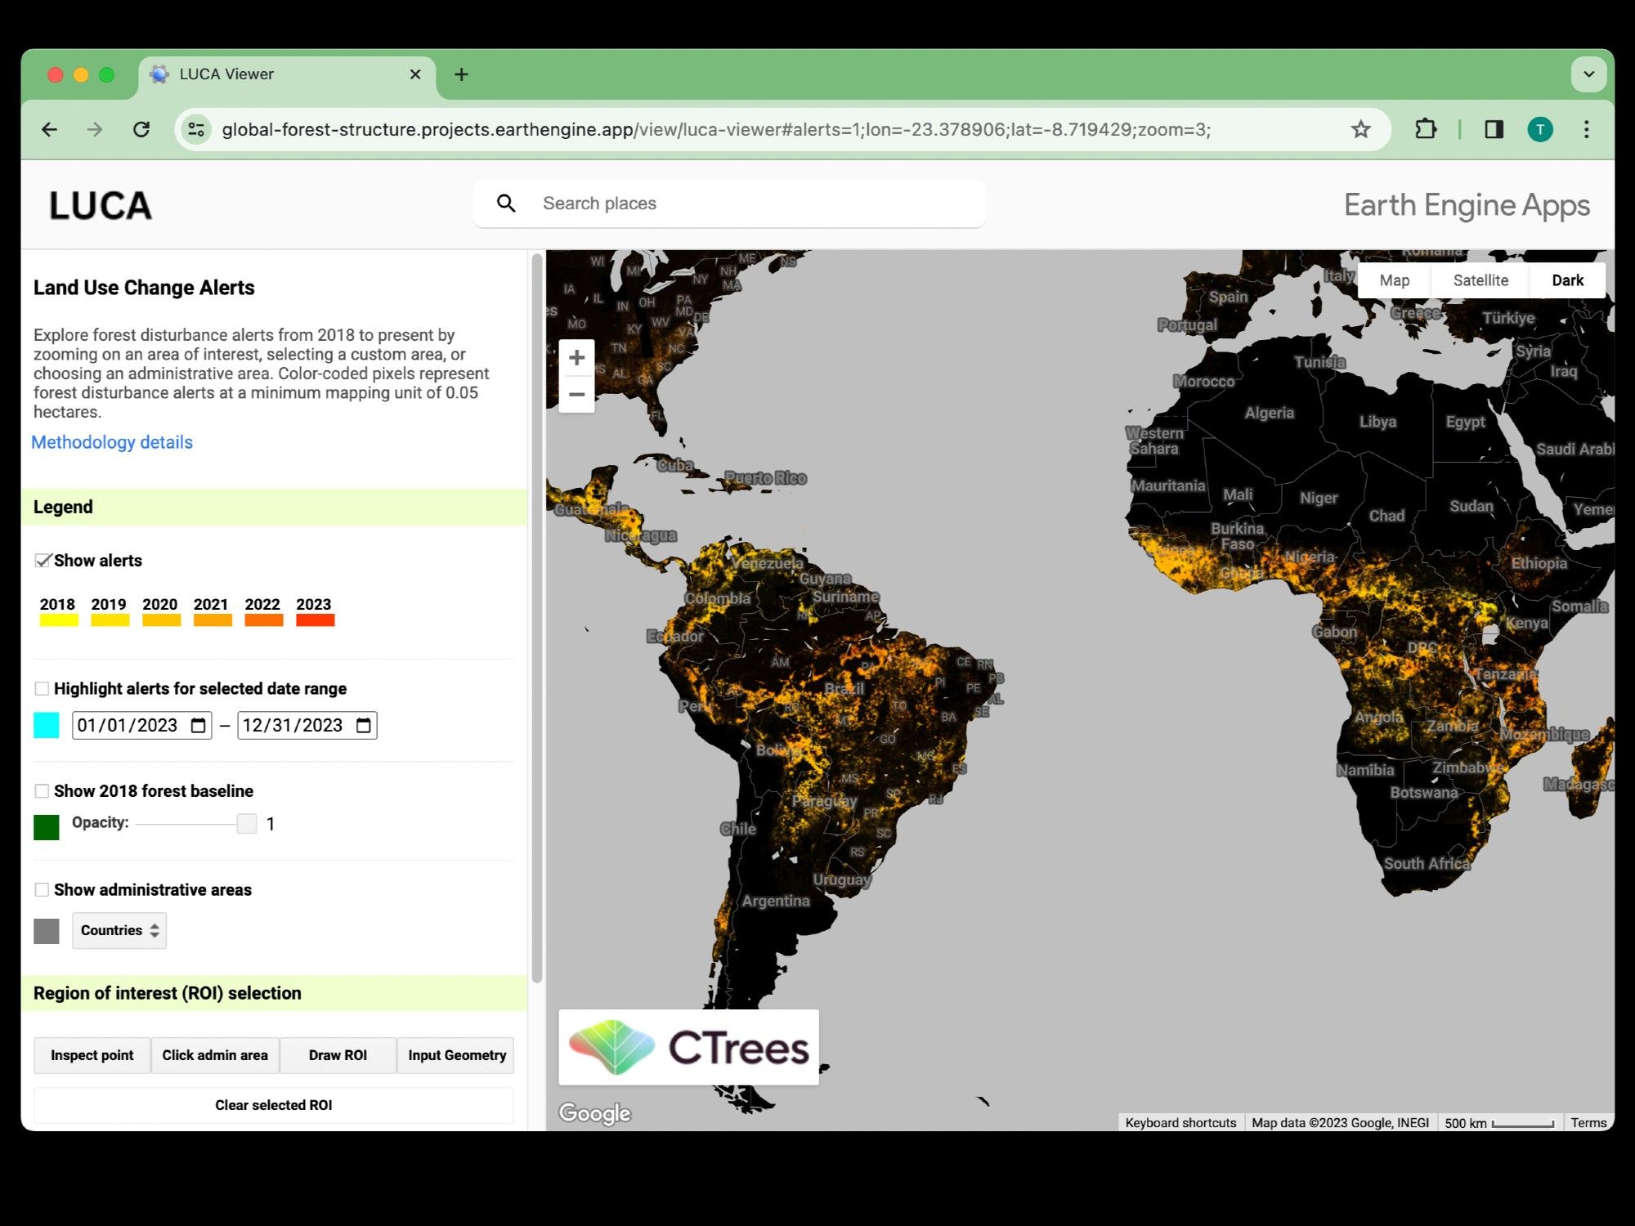Viewport: 1635px width, 1226px height.
Task: Toggle Show 2018 forest baseline
Action: tap(43, 790)
